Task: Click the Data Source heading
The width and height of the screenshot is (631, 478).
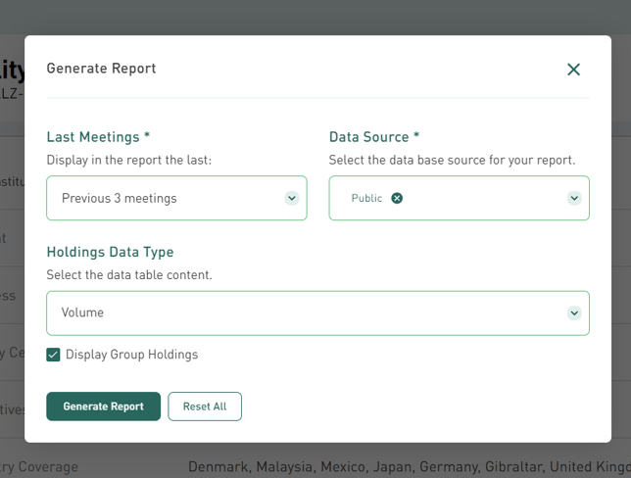Action: click(x=374, y=137)
